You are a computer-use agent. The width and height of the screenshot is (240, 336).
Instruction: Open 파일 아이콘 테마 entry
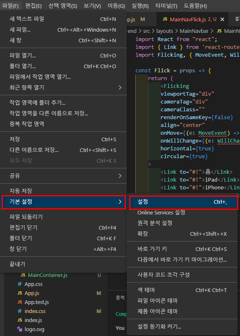coord(182,301)
